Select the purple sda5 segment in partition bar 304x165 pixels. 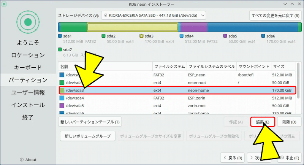193,27
